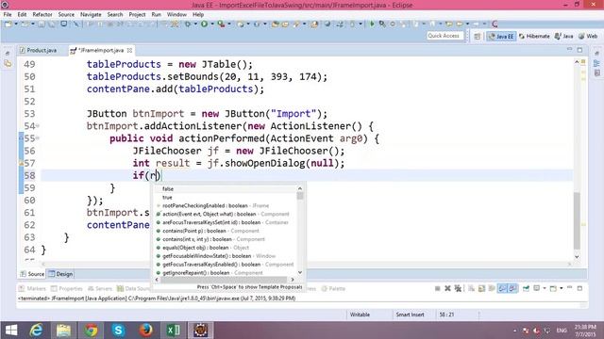Switch to the Source editor tab
The width and height of the screenshot is (604, 339).
coord(32,274)
